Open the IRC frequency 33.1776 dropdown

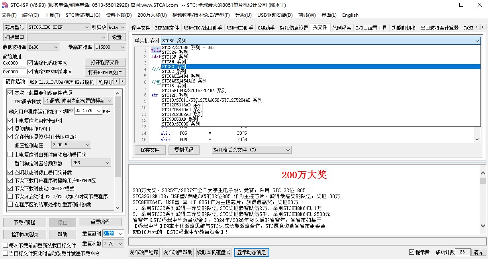88,111
